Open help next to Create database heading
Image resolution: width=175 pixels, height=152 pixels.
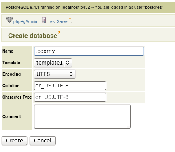coord(59,32)
